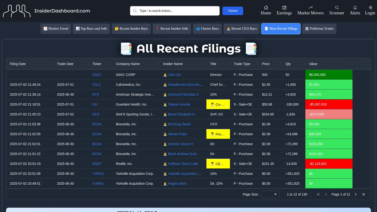Click the ticker search input field

(x=175, y=11)
